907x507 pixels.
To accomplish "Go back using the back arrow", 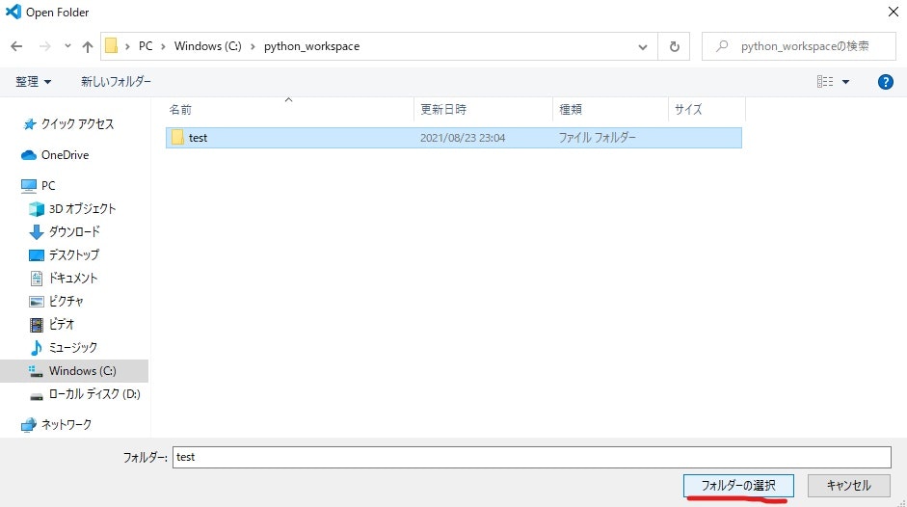I will (16, 46).
